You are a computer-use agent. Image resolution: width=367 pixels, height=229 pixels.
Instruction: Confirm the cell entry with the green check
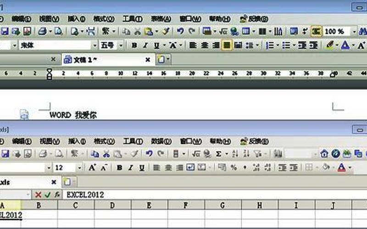click(48, 194)
